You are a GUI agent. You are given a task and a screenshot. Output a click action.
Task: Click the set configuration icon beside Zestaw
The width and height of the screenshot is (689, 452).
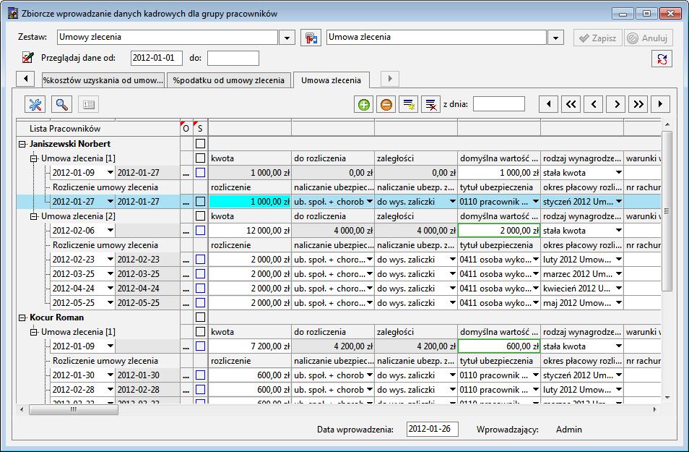click(311, 38)
